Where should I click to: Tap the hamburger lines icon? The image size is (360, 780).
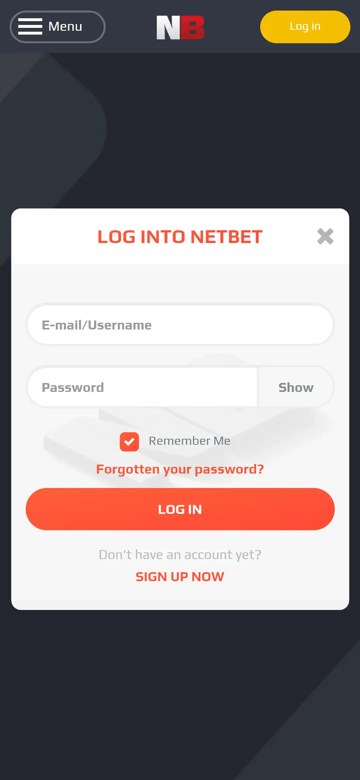(30, 26)
